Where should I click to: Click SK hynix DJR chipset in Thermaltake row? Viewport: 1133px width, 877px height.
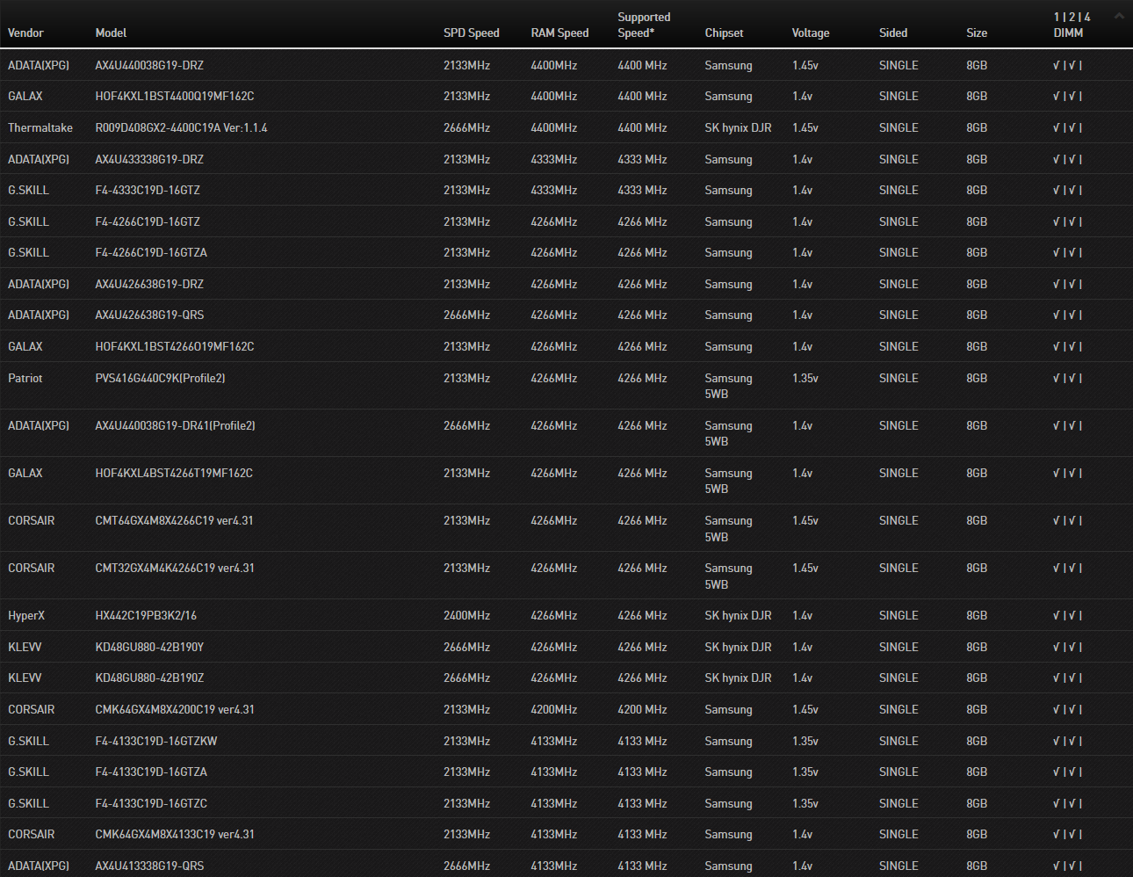[x=738, y=128]
